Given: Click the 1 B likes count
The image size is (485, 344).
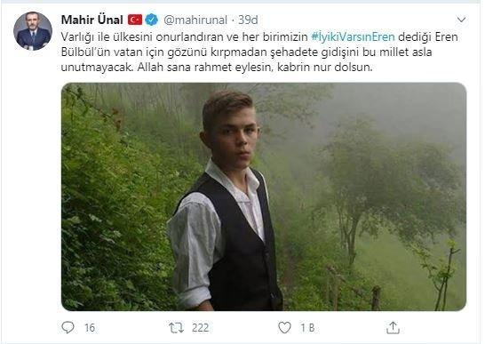Looking at the screenshot, I should [x=307, y=328].
